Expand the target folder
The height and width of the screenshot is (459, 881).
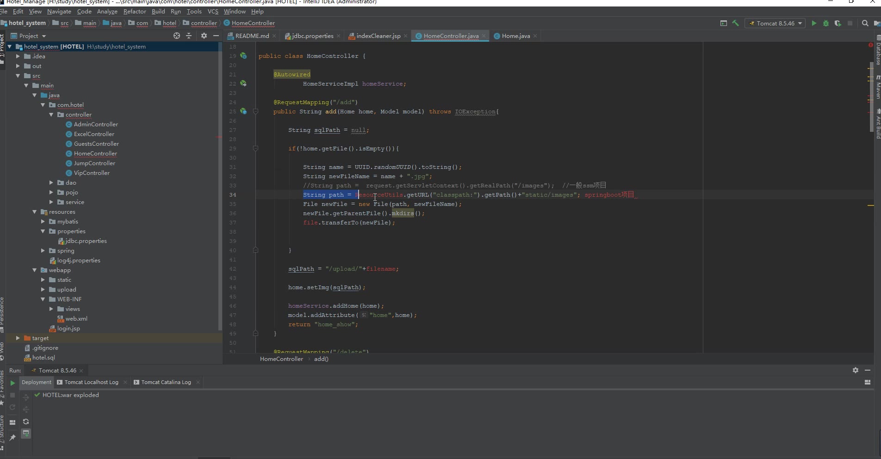(18, 338)
